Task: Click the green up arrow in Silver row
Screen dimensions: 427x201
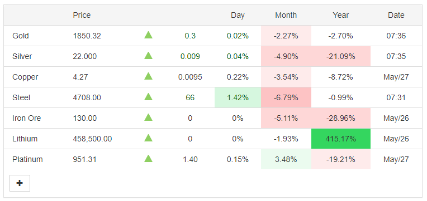Action: [x=148, y=56]
